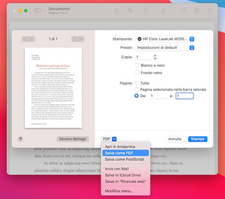
Task: Choose Salva in iCloud Drive
Action: 125,175
